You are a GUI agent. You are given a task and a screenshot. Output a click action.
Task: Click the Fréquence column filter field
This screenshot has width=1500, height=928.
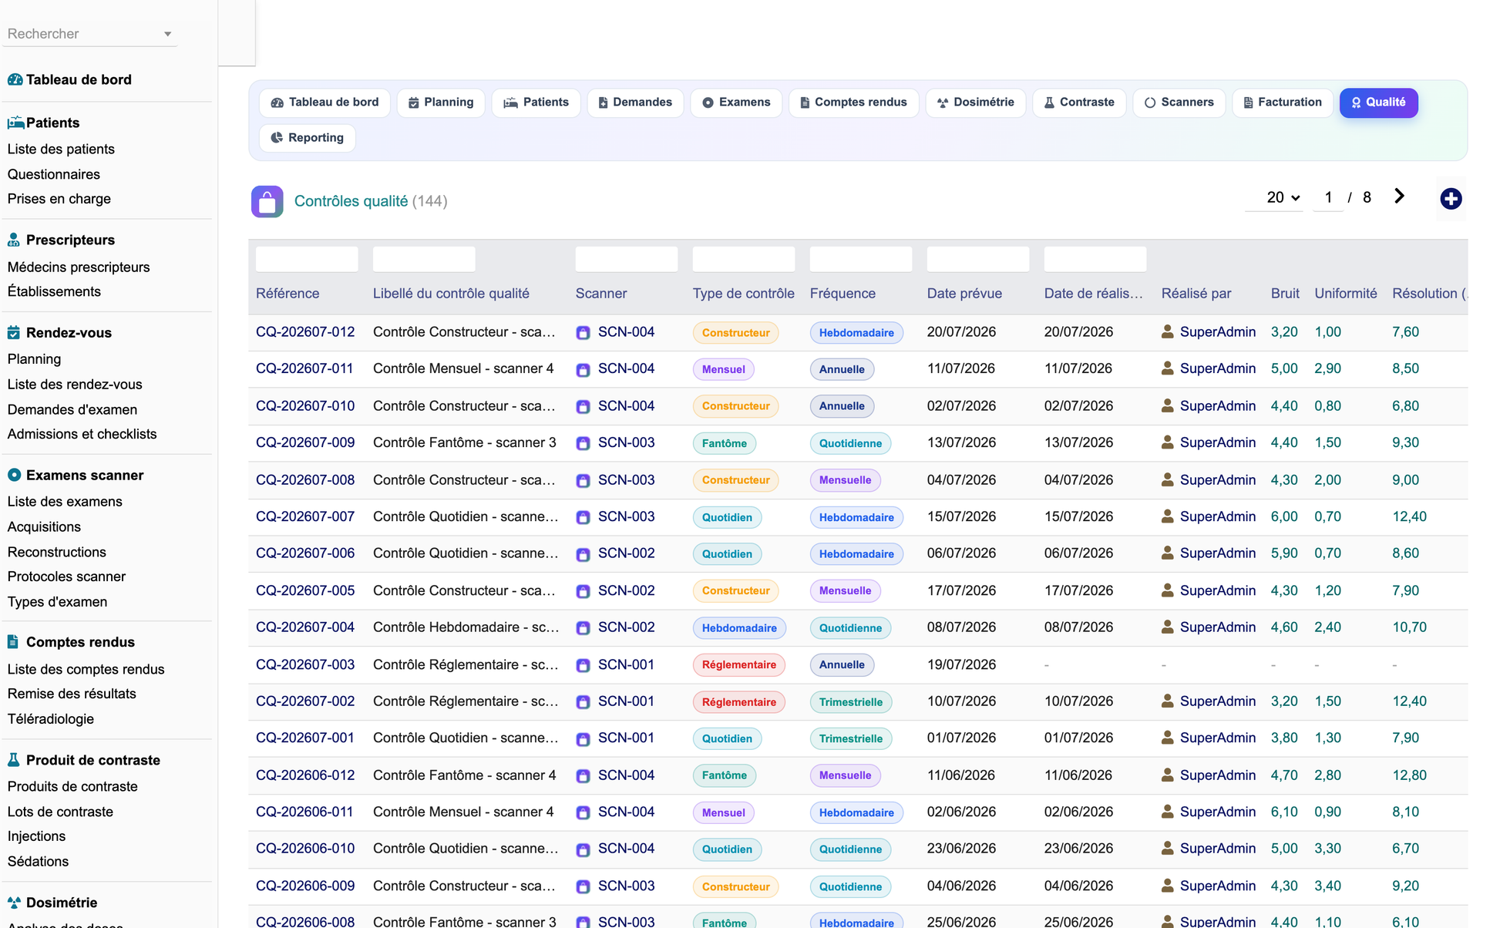861,259
